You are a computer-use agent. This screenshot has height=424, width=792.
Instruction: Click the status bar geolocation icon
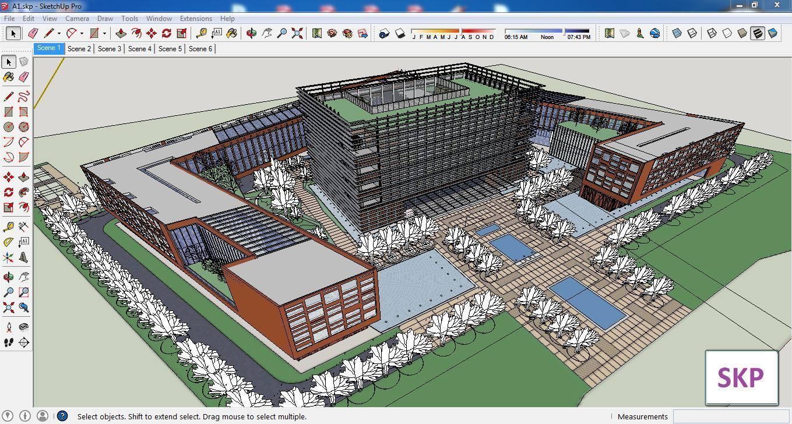(8, 416)
